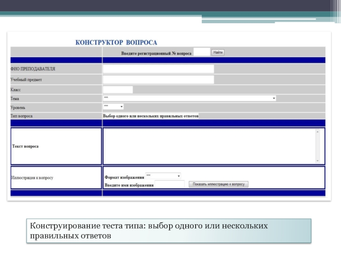The image size is (341, 256).
Task: Click the Тип вопроса label
Action: point(22,116)
